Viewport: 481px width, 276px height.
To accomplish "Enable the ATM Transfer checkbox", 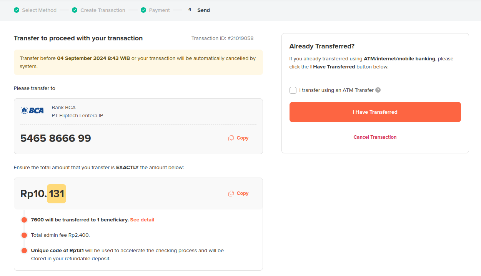I will 293,90.
